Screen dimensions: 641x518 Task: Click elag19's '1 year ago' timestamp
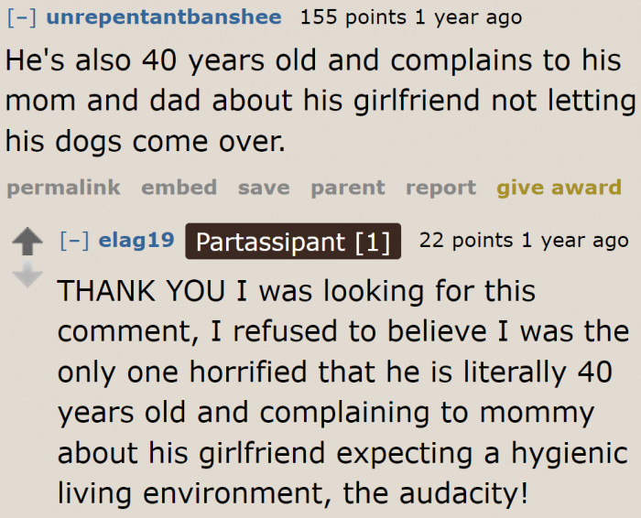coord(576,242)
